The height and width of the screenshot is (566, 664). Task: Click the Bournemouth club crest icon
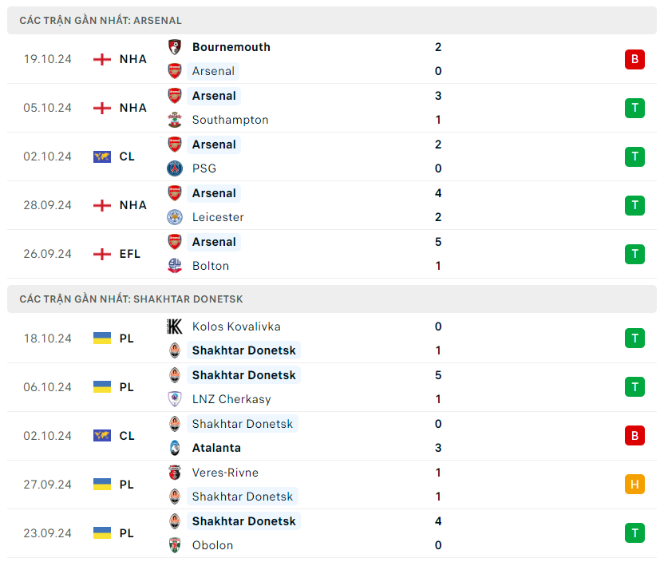pos(175,47)
